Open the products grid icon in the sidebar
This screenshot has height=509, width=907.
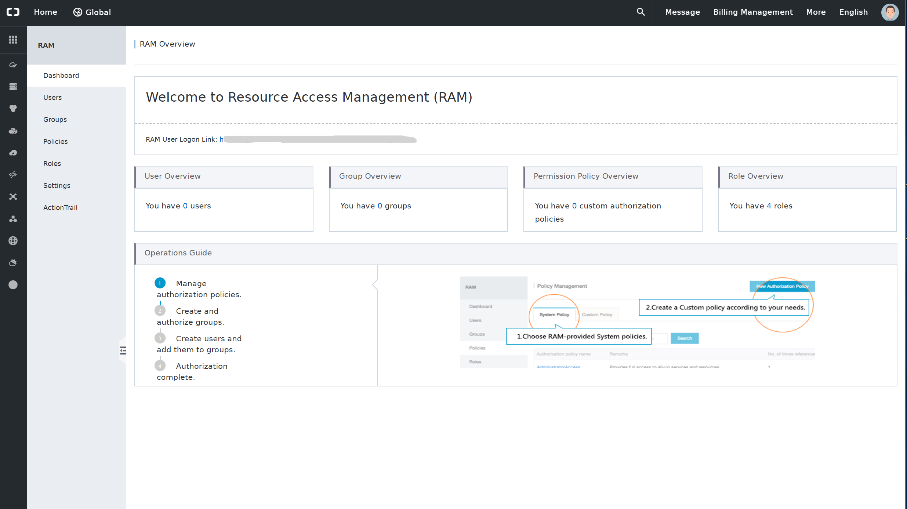[x=13, y=40]
